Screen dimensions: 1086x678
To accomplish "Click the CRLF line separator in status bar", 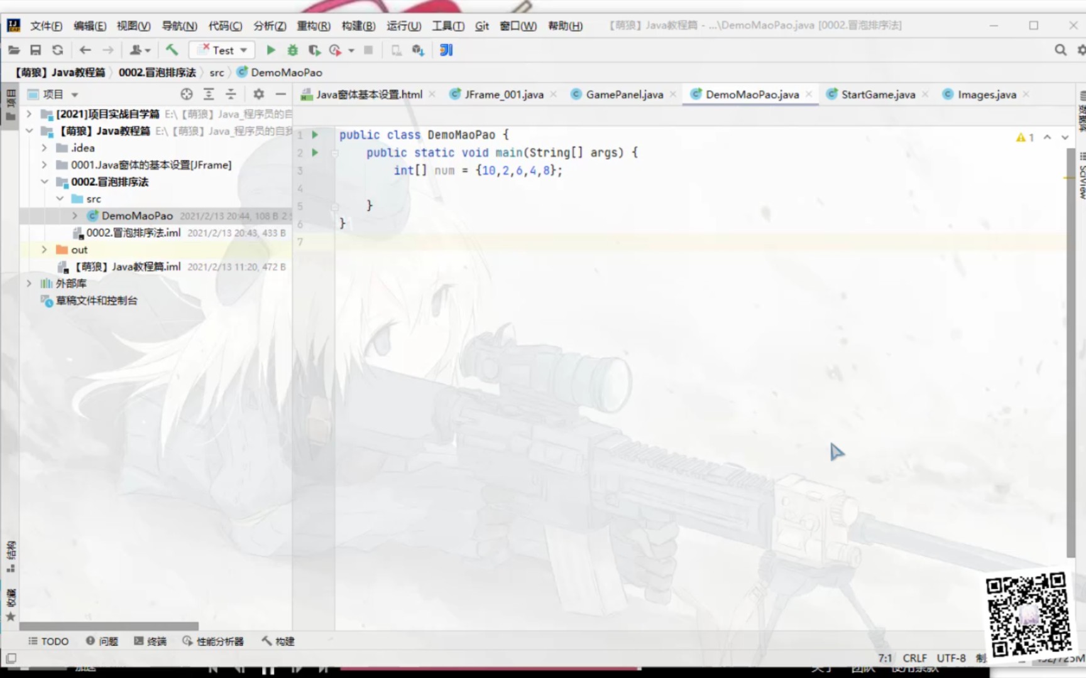I will (x=914, y=658).
